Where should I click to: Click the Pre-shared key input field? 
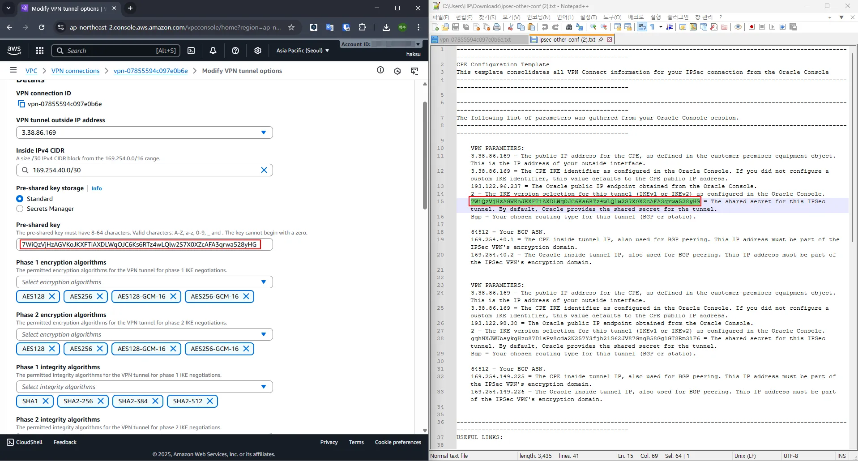(144, 244)
